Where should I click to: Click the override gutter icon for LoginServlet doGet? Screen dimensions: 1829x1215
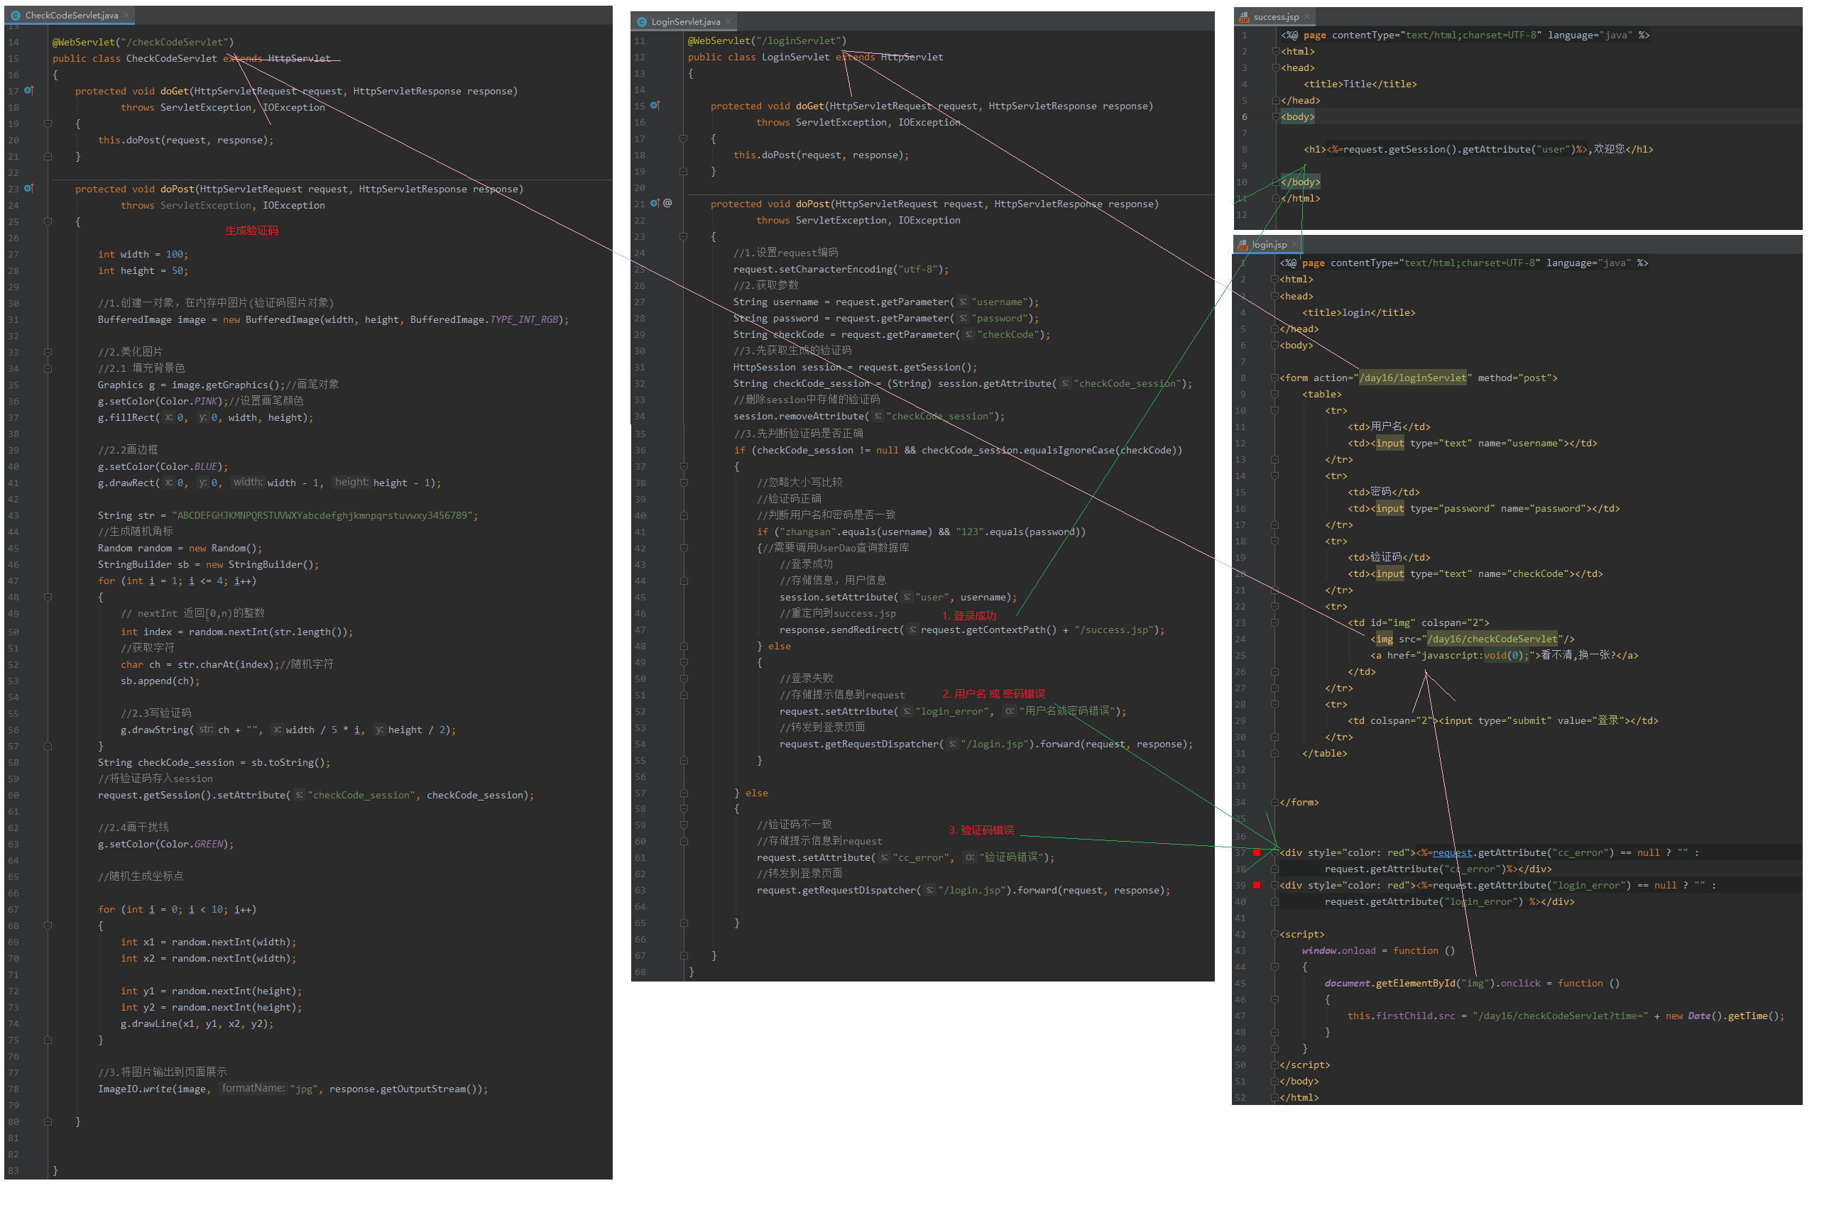pos(655,105)
